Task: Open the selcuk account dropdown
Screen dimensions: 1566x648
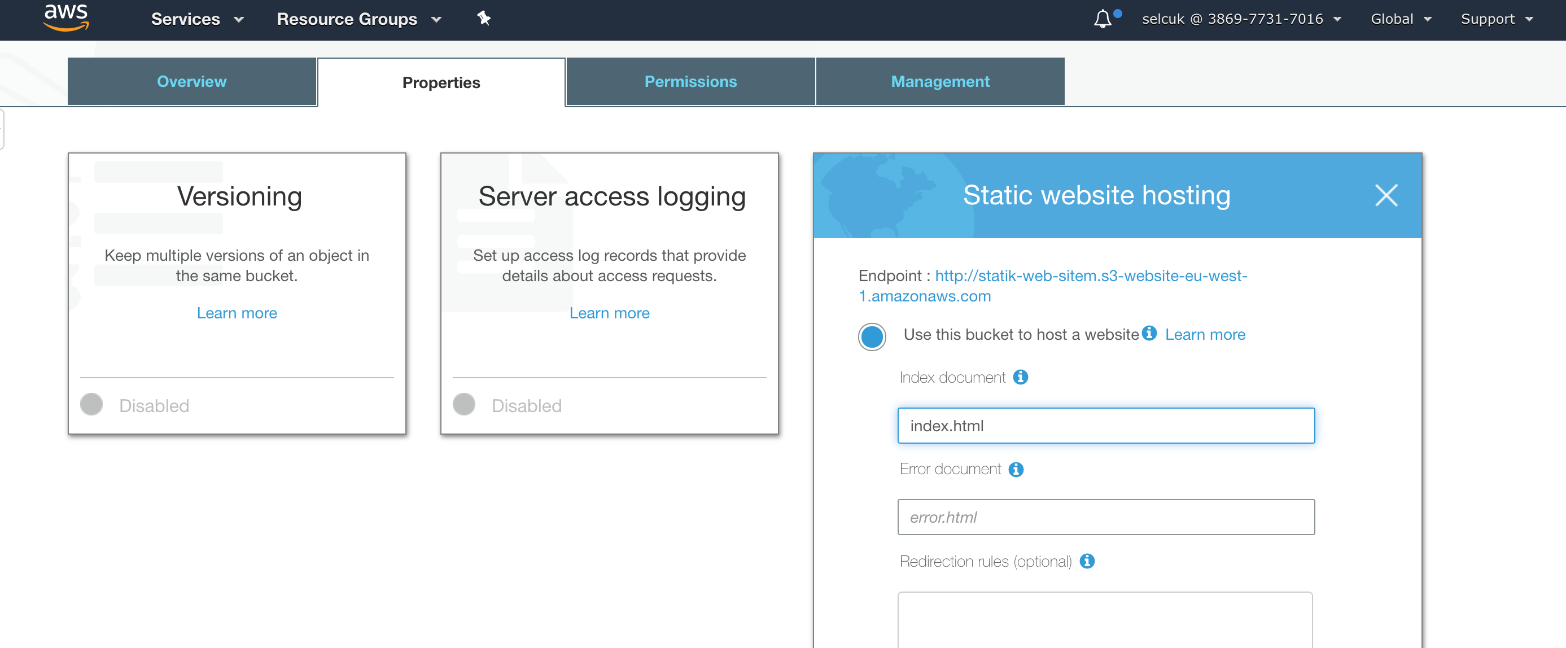Action: (x=1241, y=19)
